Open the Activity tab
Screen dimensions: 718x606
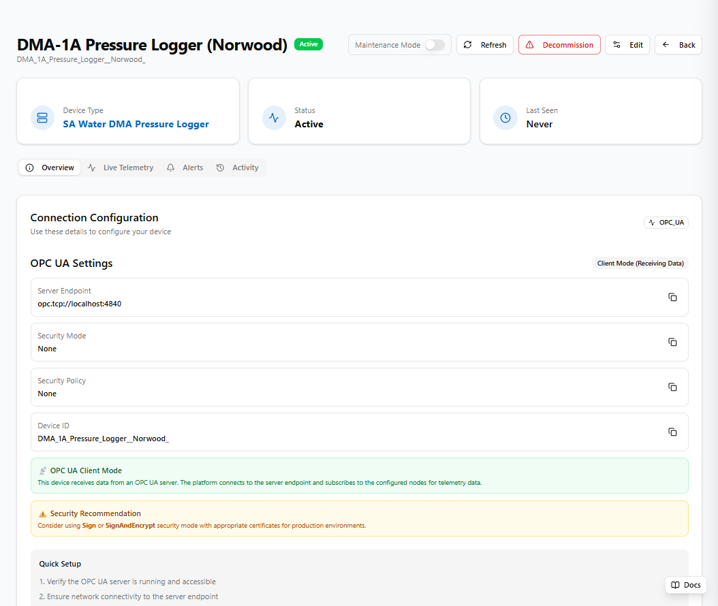tap(237, 168)
